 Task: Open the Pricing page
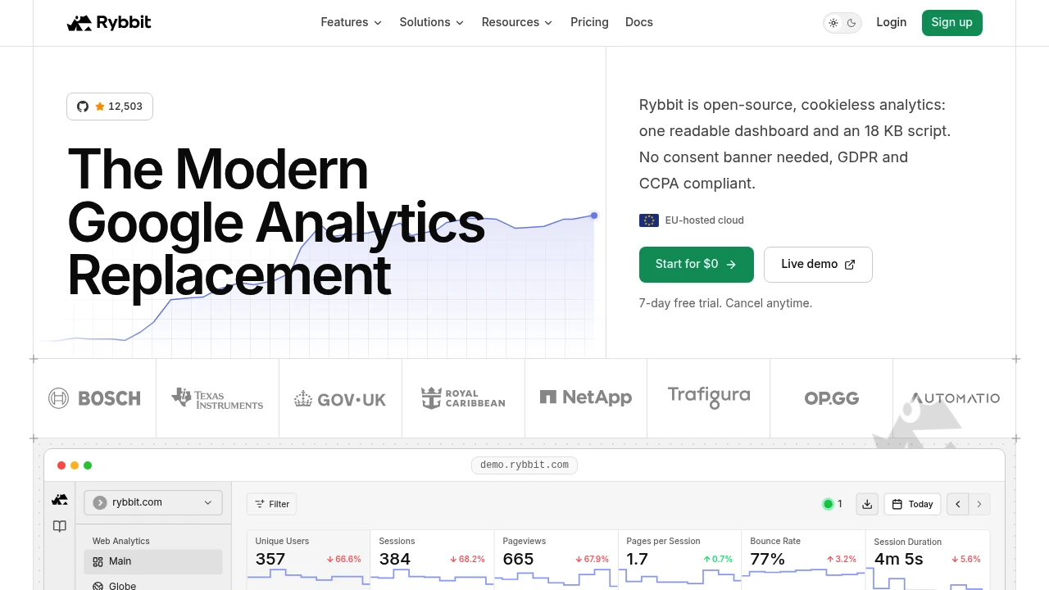point(589,22)
